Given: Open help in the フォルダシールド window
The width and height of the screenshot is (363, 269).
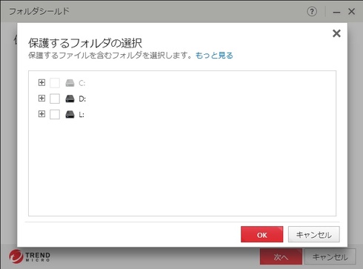Looking at the screenshot, I should point(312,11).
